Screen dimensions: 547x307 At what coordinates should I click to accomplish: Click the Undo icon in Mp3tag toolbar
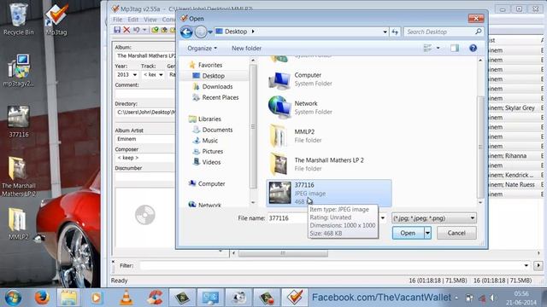tap(137, 30)
